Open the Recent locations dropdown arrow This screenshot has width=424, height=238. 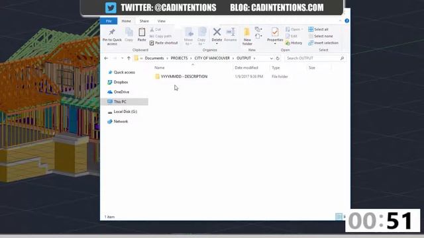pyautogui.click(x=122, y=58)
